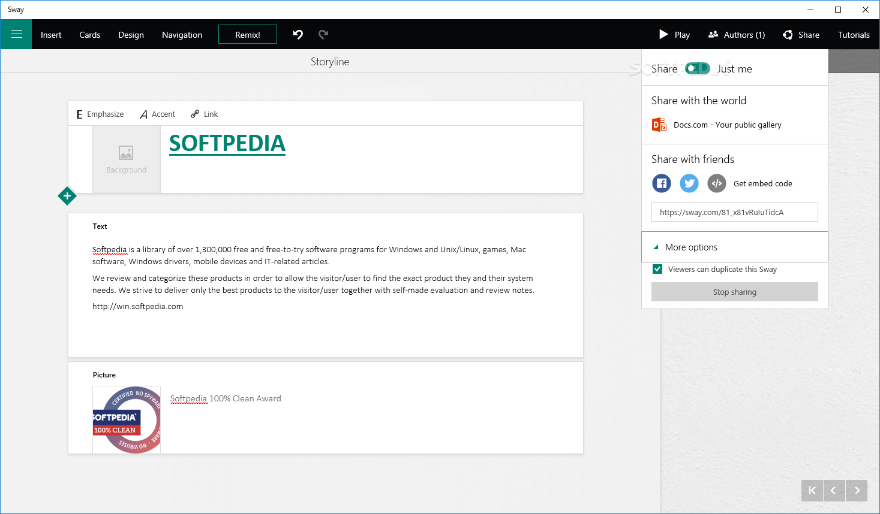880x514 pixels.
Task: Click the http://win.softpedia.com text
Action: (x=137, y=306)
